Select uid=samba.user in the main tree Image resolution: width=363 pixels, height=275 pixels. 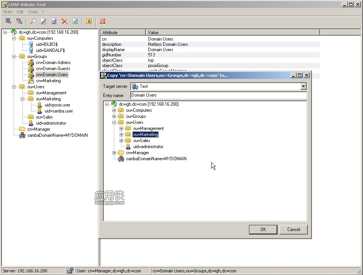pos(59,111)
